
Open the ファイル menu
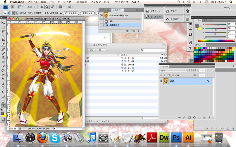pos(32,2)
